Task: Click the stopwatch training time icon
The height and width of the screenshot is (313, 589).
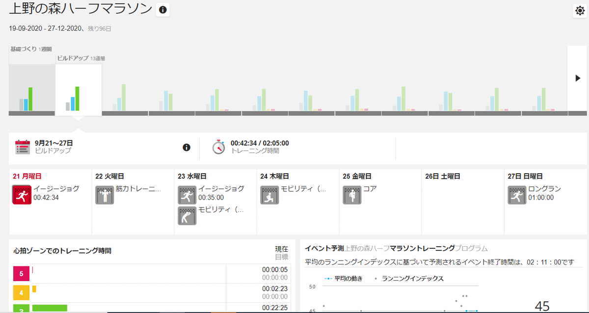Action: [x=218, y=147]
